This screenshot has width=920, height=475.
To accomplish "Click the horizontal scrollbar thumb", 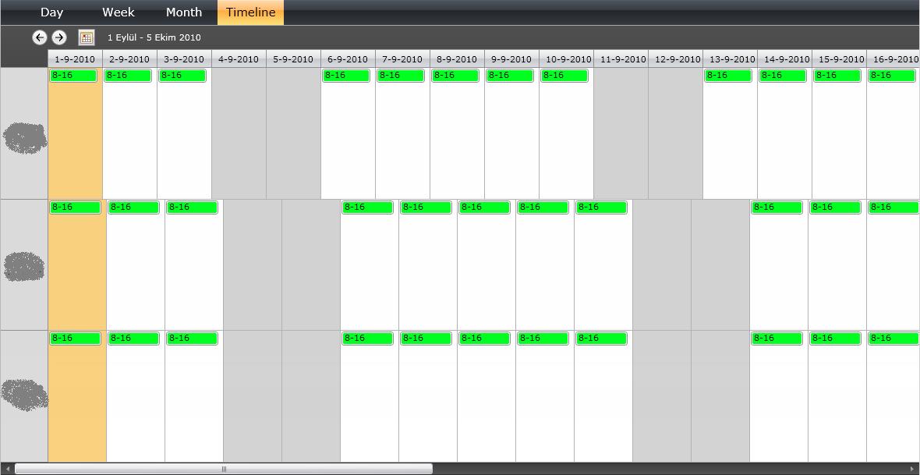I will click(x=224, y=469).
